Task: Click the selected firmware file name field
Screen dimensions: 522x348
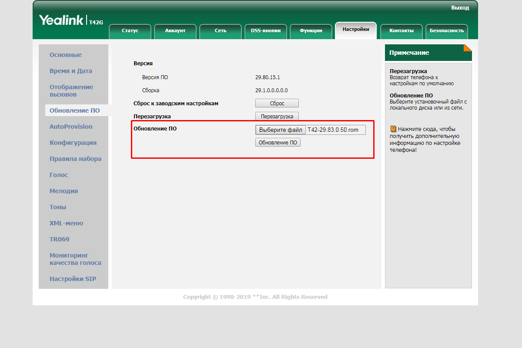Action: [335, 130]
